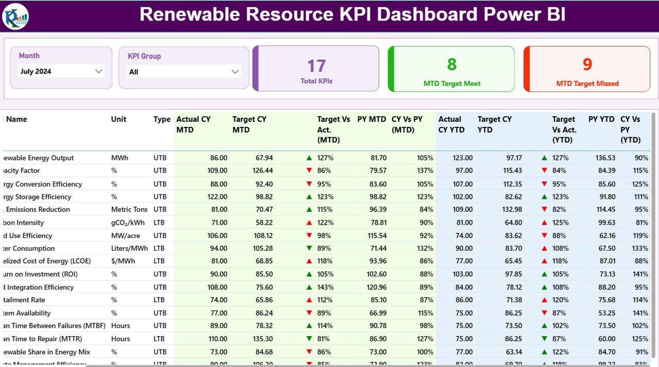Click the red up arrow for Carbon Intensity YTD
The image size is (659, 367).
pyautogui.click(x=544, y=222)
